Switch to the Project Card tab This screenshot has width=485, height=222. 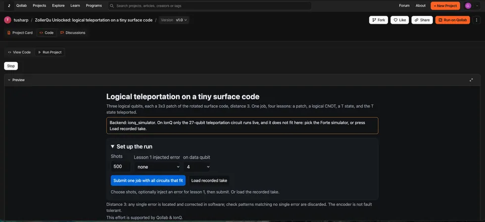(x=20, y=33)
